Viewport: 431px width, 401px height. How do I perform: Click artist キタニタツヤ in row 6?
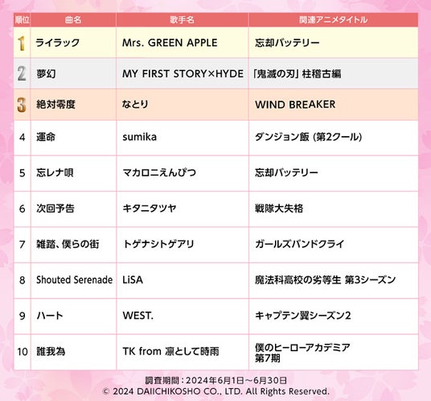[x=150, y=209]
